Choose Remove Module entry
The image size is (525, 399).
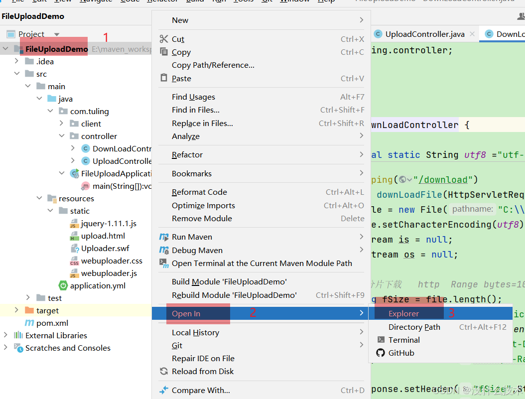tap(261, 219)
